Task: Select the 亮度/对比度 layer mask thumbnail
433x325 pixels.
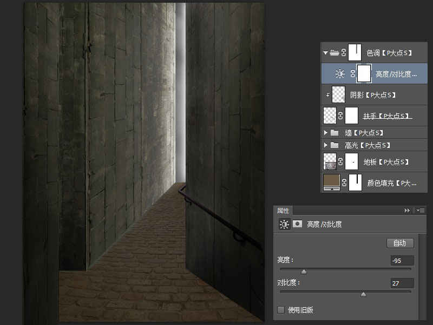Action: [x=364, y=73]
